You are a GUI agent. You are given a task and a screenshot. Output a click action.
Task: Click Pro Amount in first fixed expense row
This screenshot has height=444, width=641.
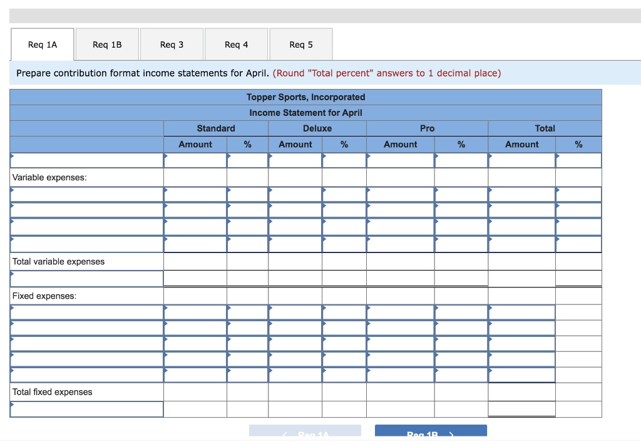(401, 312)
